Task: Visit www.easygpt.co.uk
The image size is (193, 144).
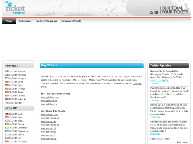Action: click(50, 118)
